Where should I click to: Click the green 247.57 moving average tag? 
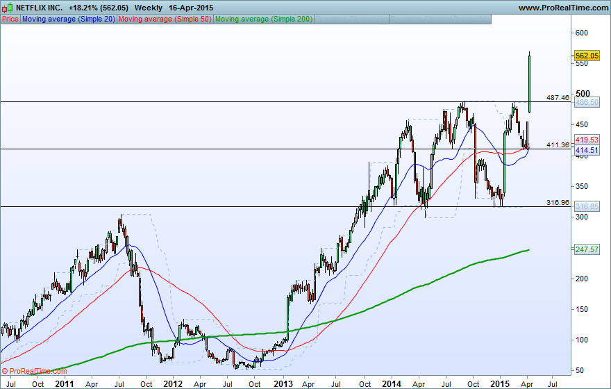pos(587,249)
